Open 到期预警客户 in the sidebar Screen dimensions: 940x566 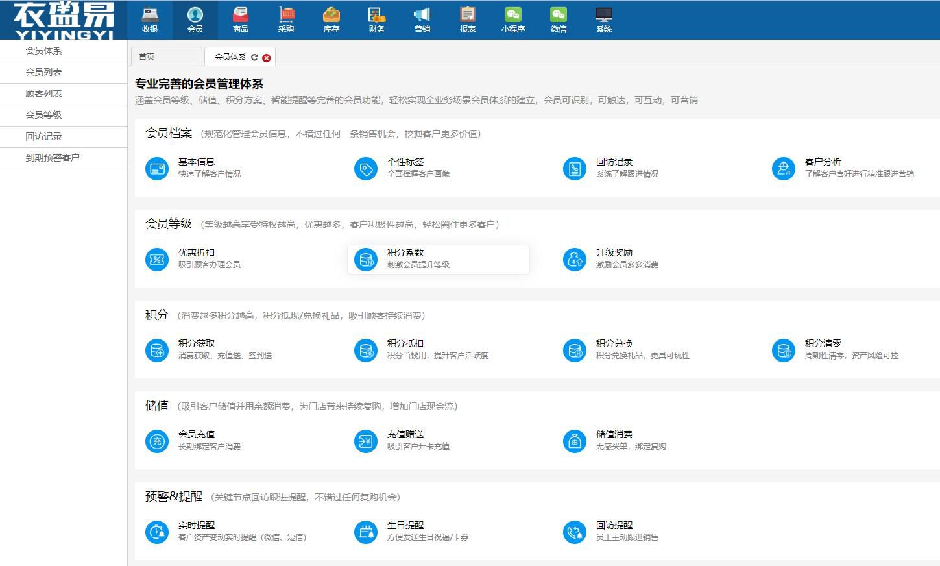[x=53, y=158]
